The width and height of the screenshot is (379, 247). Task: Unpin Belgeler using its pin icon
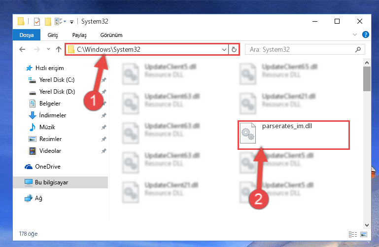click(104, 104)
